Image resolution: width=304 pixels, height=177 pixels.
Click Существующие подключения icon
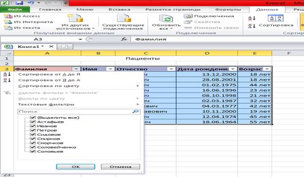124,18
